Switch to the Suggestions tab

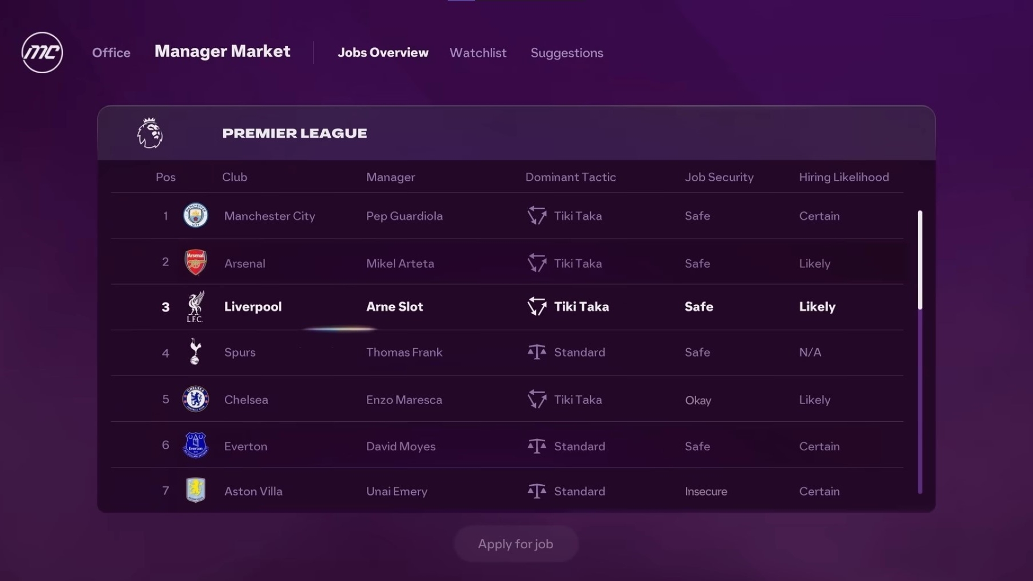(x=567, y=53)
